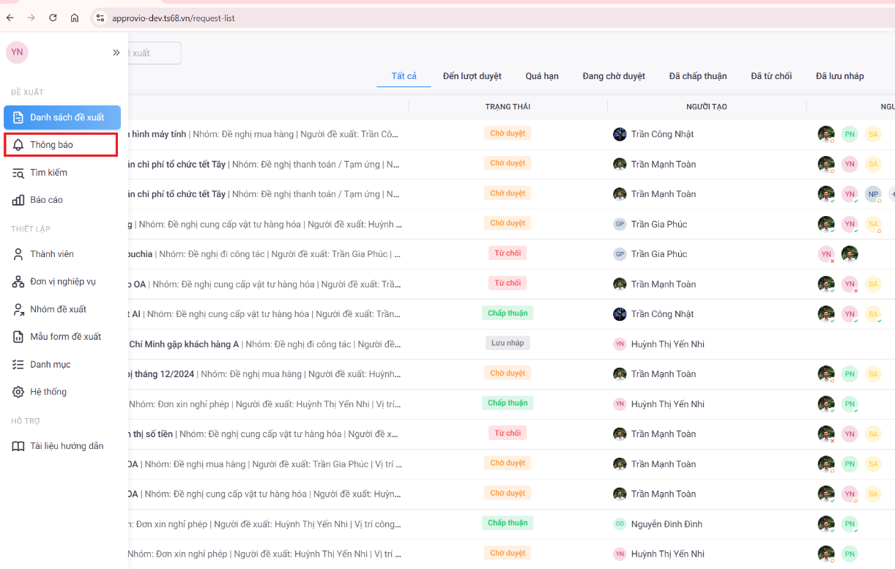The height and width of the screenshot is (569, 895).
Task: Open Báo cáo chart icon
Action: click(x=18, y=200)
